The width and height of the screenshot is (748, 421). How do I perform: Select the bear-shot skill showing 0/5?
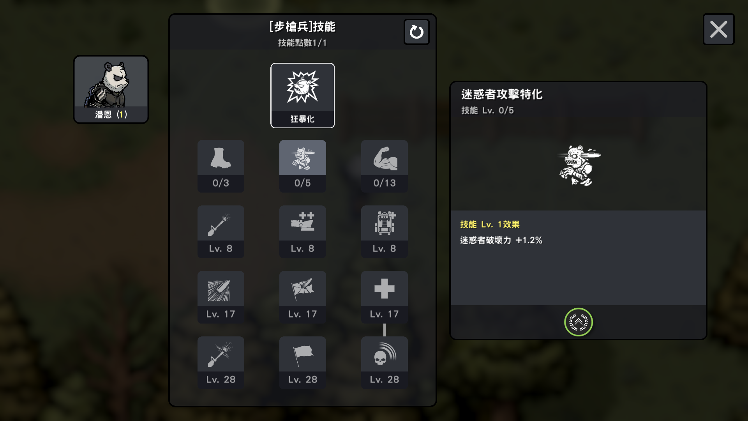click(x=303, y=166)
